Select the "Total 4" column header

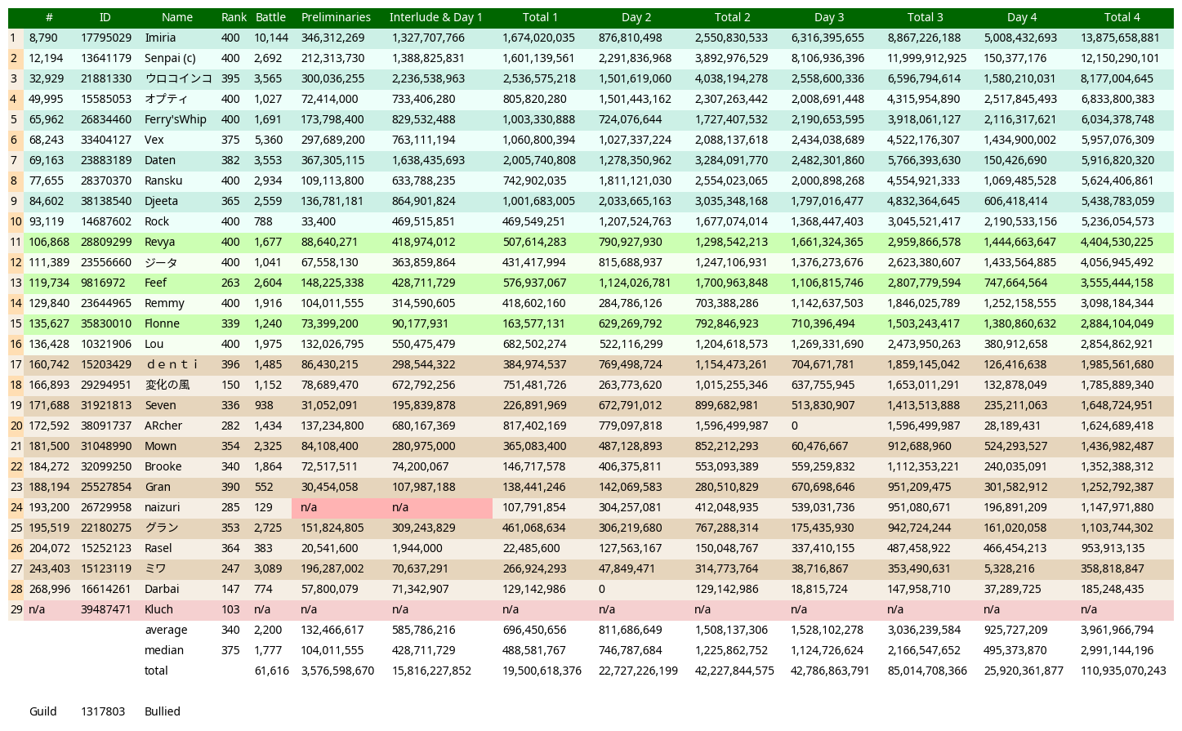(x=1122, y=17)
